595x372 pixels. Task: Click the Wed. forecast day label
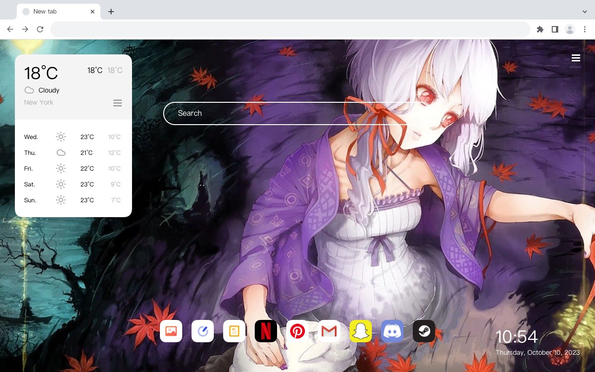point(31,137)
